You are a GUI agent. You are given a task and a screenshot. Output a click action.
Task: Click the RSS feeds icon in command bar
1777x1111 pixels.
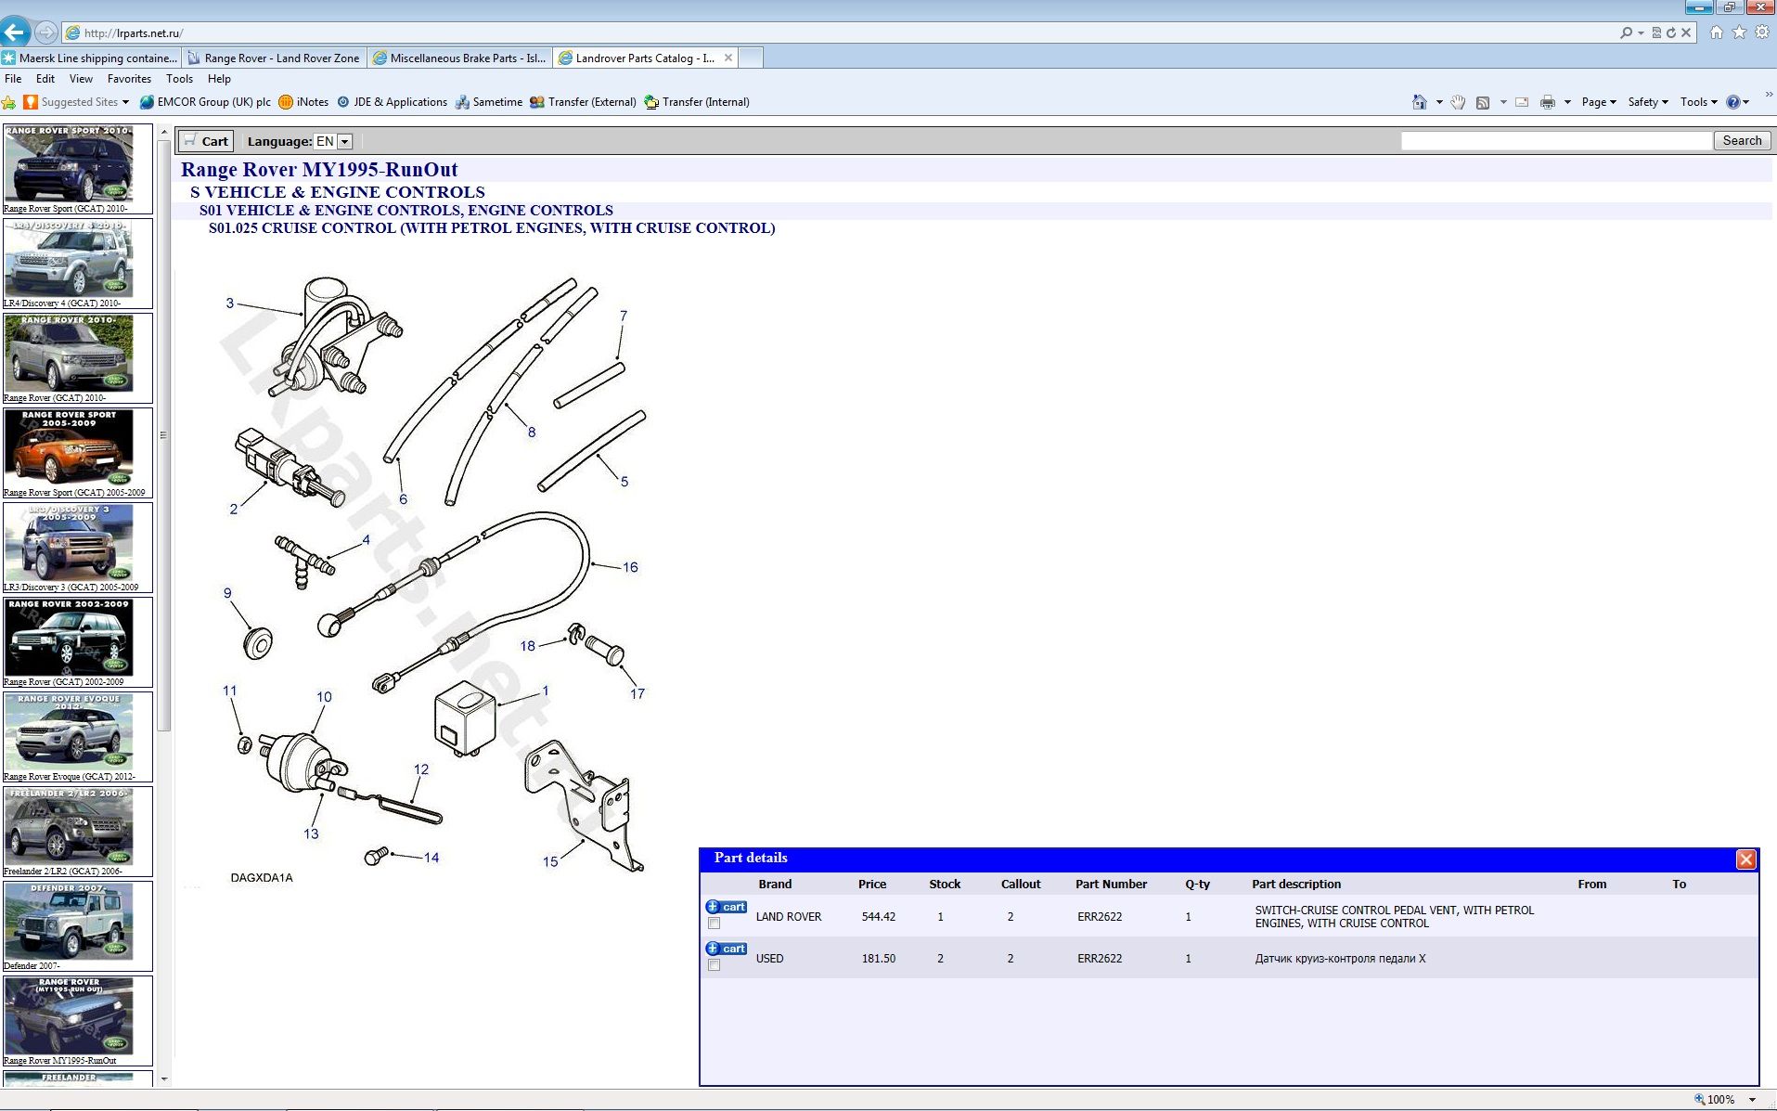pos(1483,102)
